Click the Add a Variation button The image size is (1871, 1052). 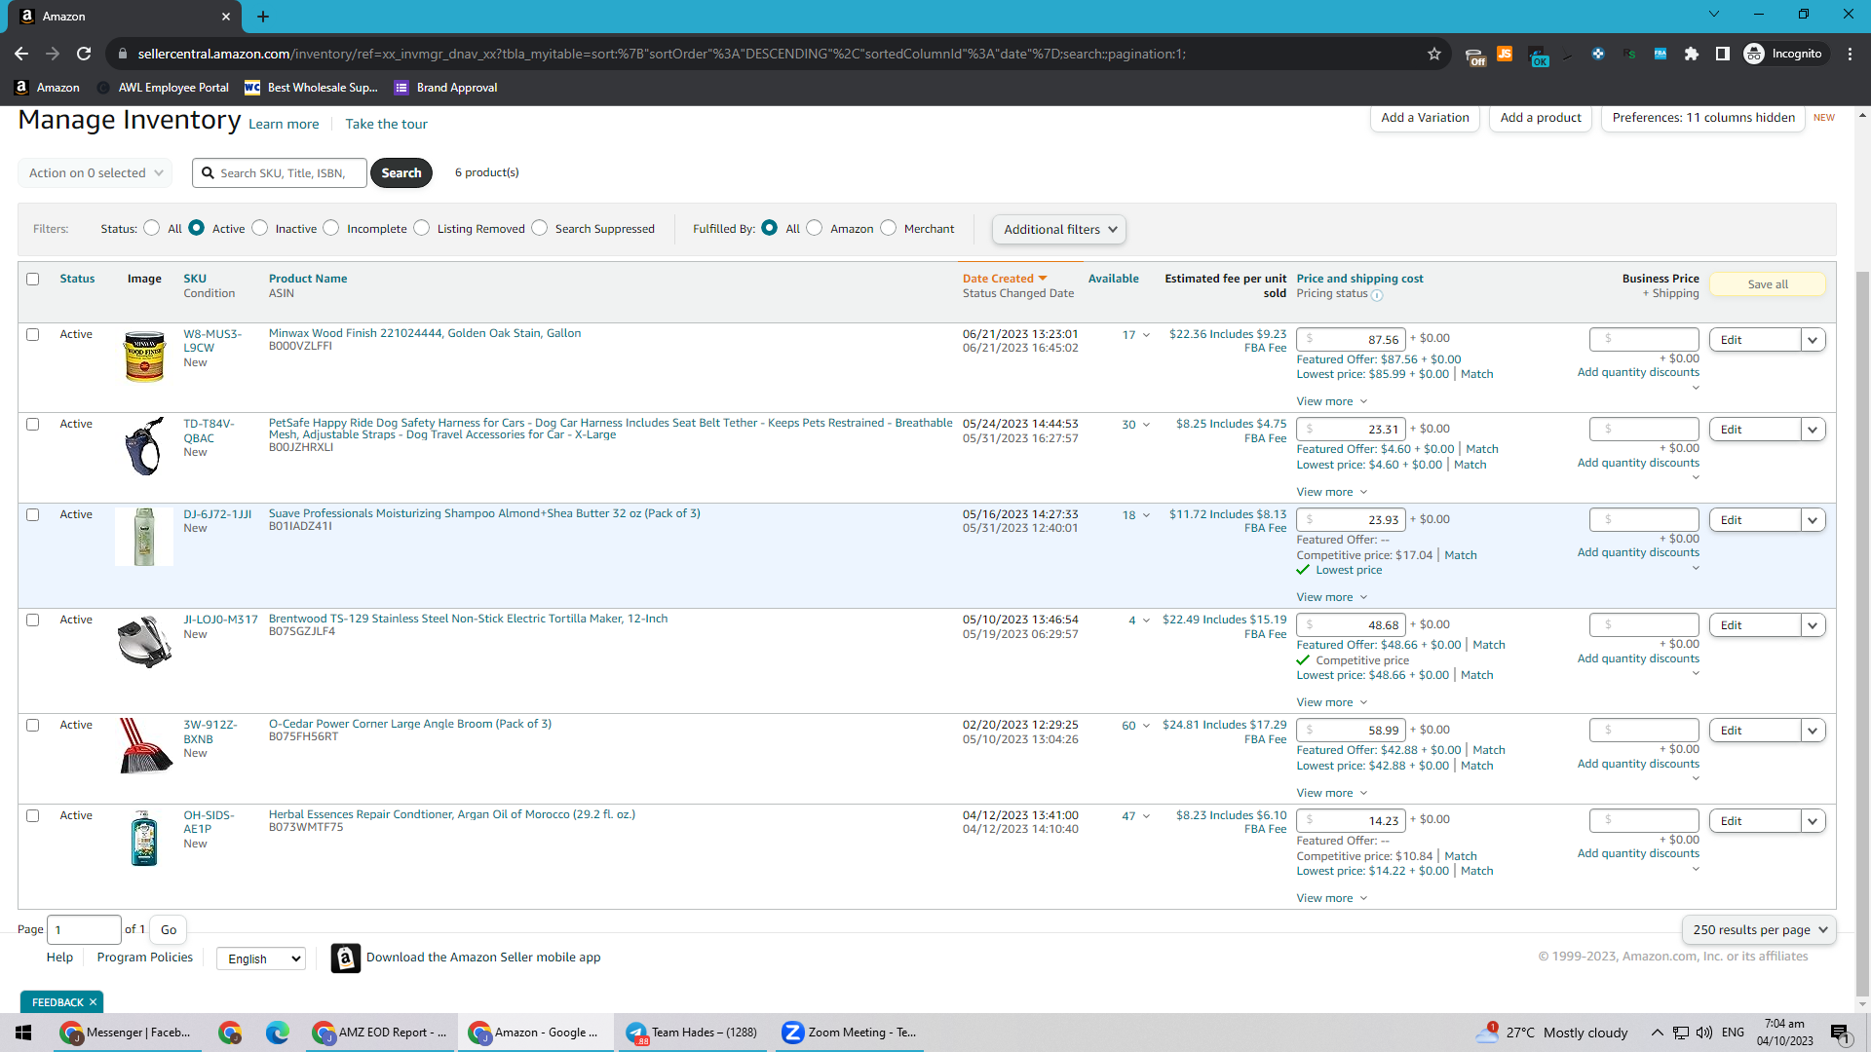coord(1425,118)
